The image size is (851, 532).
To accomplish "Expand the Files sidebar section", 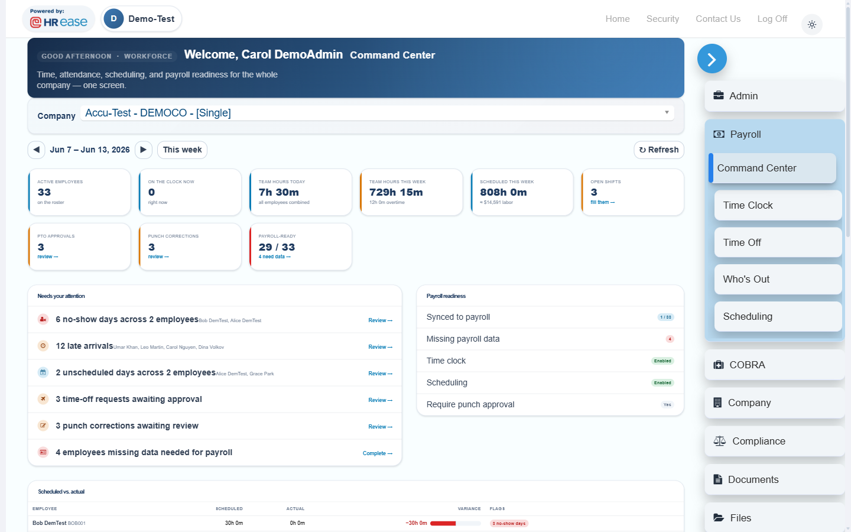I will click(774, 518).
